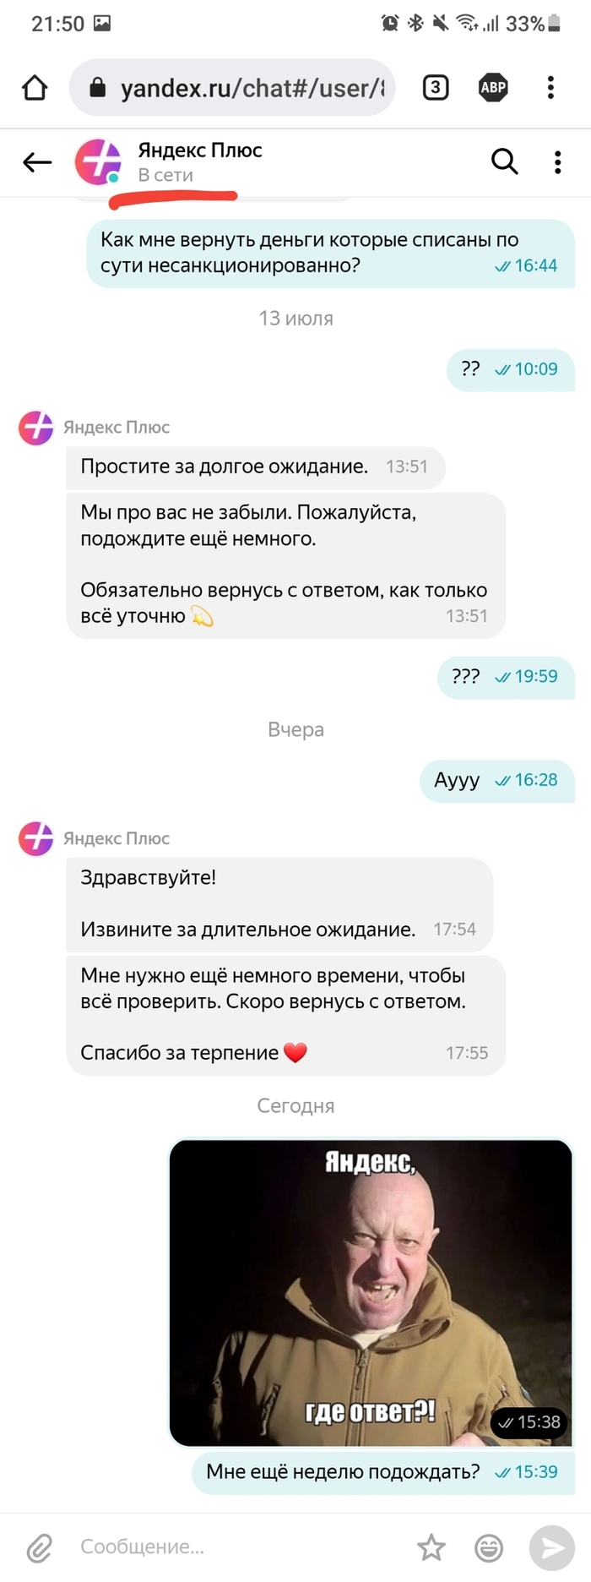Attach a file with the paperclip icon

pos(40,1547)
